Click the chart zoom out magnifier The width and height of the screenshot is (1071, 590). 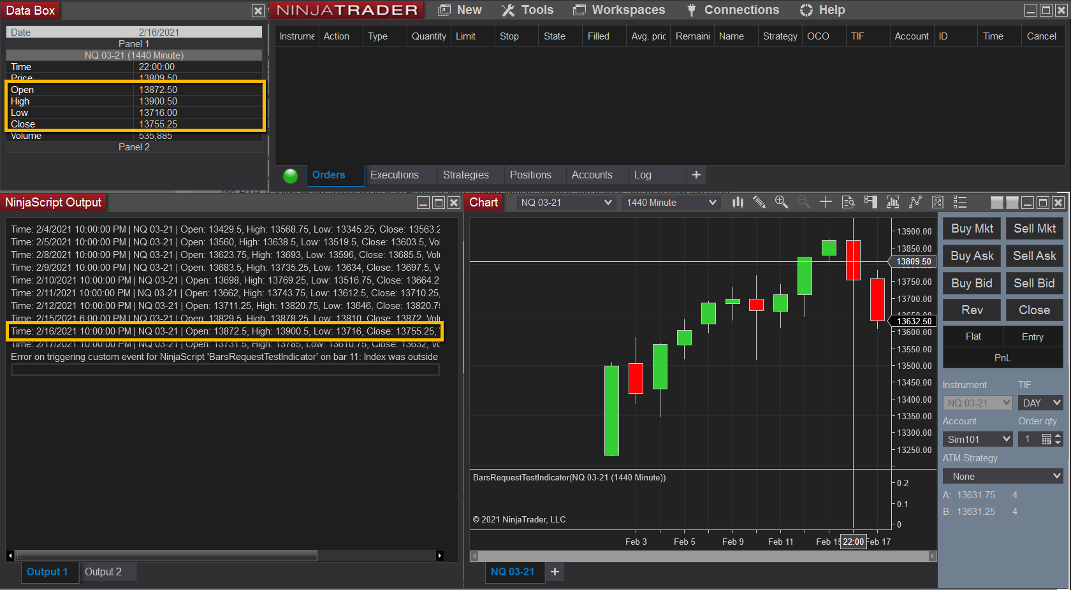pyautogui.click(x=803, y=202)
